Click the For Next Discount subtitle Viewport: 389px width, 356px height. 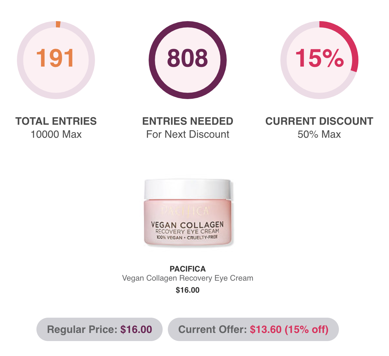click(x=188, y=134)
